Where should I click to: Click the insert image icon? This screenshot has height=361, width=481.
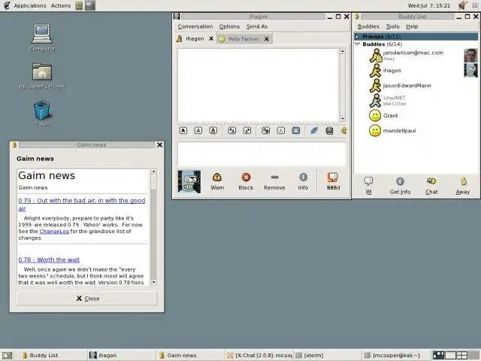click(x=329, y=131)
